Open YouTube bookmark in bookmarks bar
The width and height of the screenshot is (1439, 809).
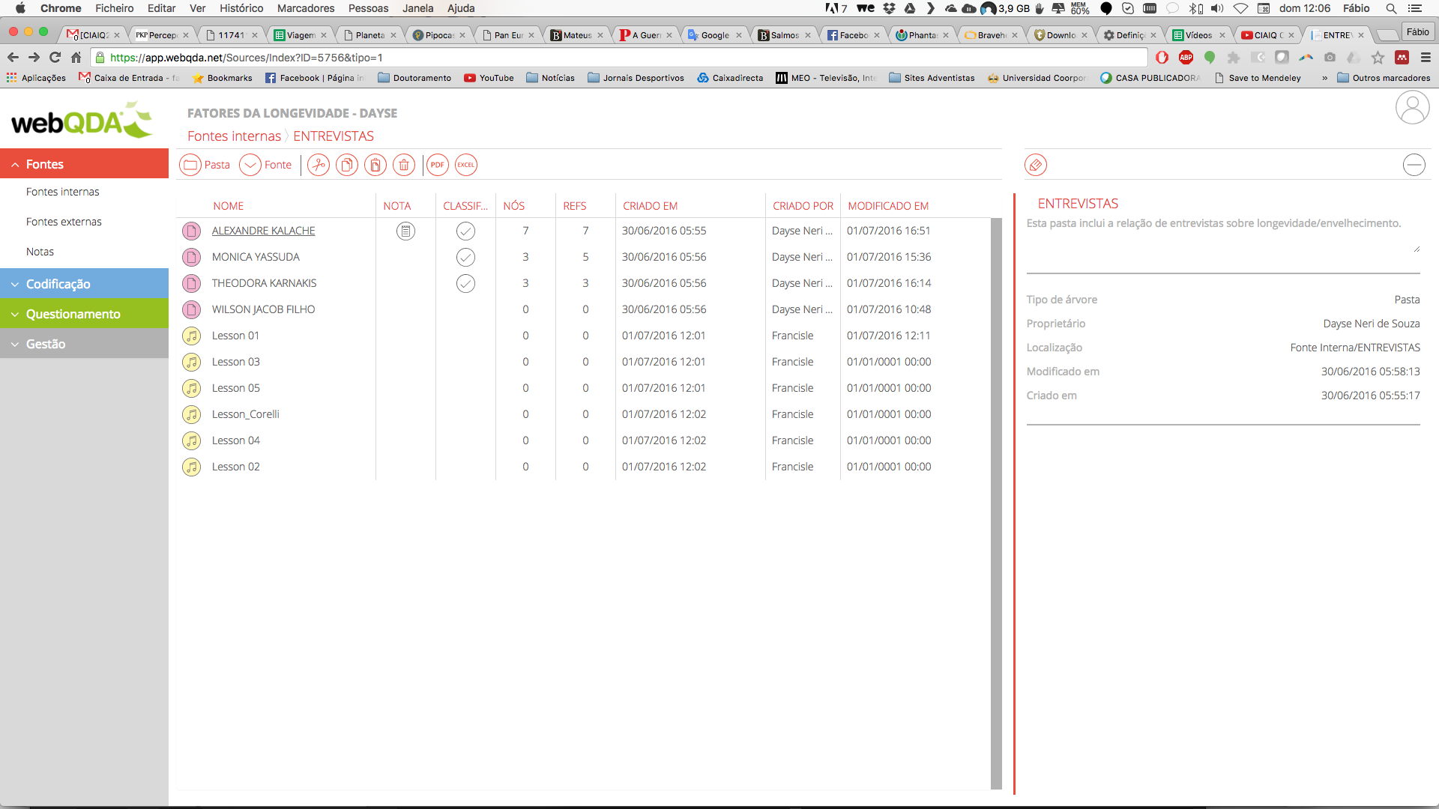point(489,78)
